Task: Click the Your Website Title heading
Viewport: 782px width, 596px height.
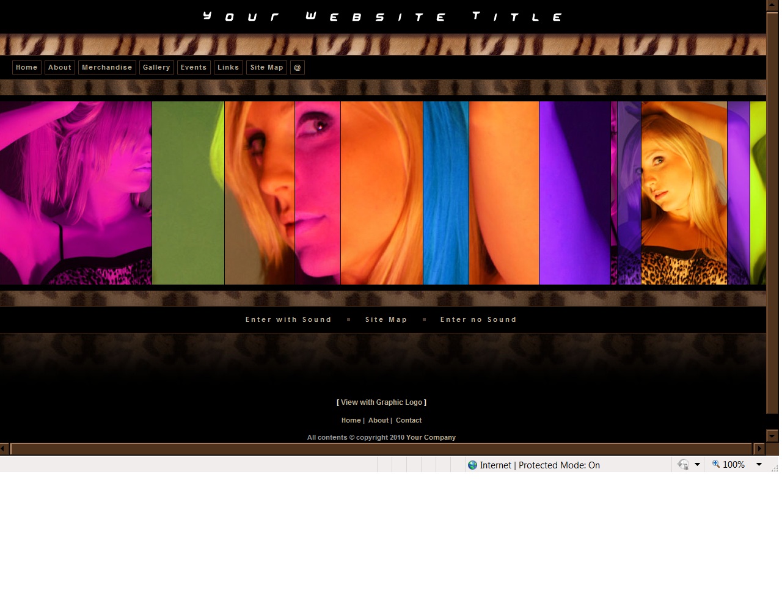Action: tap(382, 16)
